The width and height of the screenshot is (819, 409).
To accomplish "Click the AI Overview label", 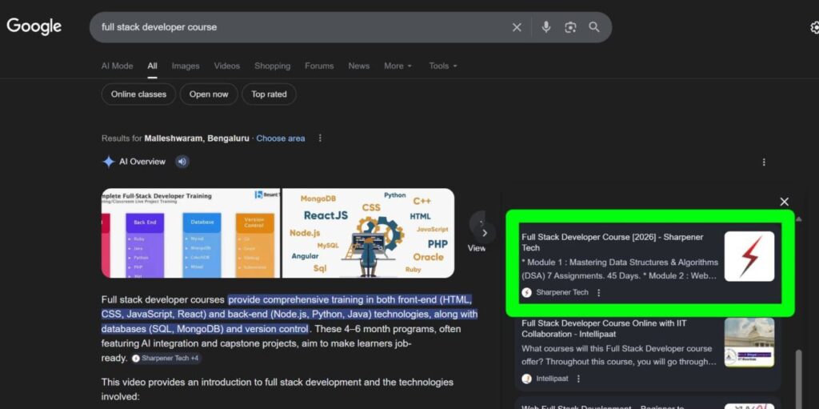I will click(142, 162).
